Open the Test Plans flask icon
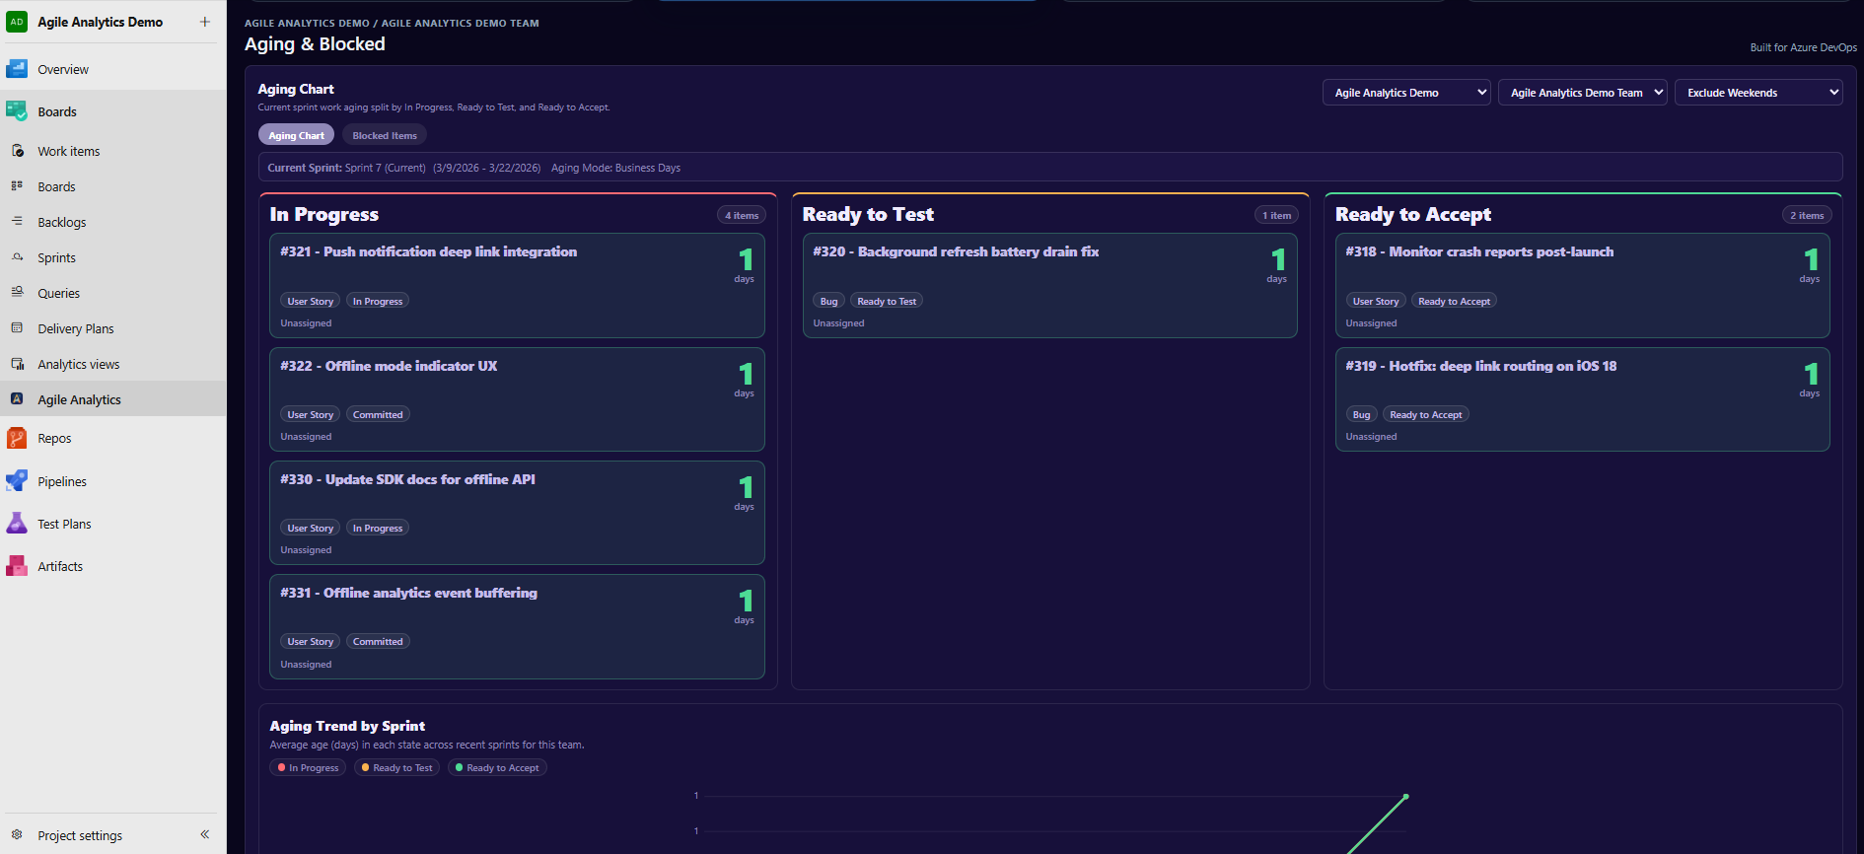 tap(17, 524)
